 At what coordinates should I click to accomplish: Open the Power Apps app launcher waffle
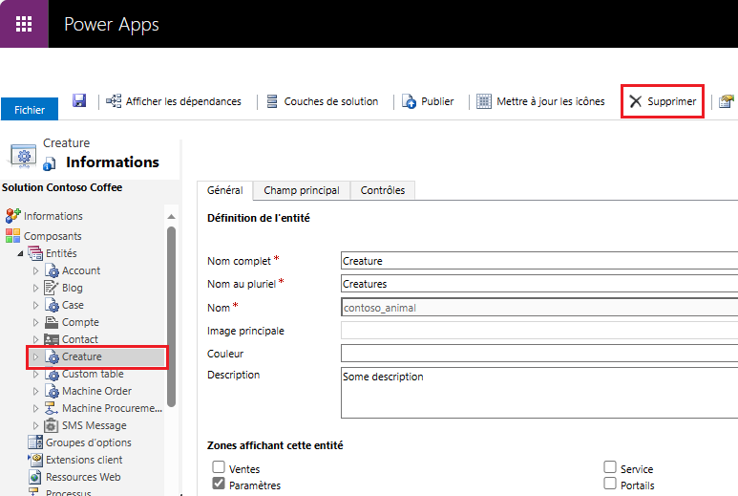(x=24, y=24)
